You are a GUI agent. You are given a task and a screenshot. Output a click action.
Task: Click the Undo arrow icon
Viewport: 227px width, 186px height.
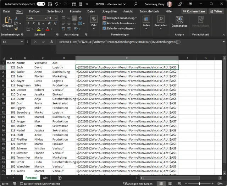click(x=56, y=4)
